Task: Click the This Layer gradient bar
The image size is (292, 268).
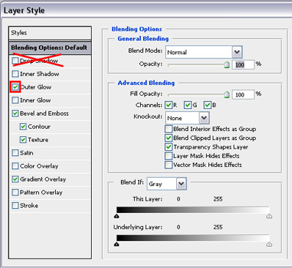Action: [x=193, y=210]
